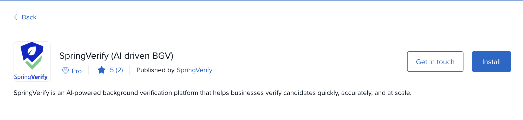Screen dimensions: 523x120
Task: Click the SpringVerify wordmark under the logo
Action: tap(31, 77)
